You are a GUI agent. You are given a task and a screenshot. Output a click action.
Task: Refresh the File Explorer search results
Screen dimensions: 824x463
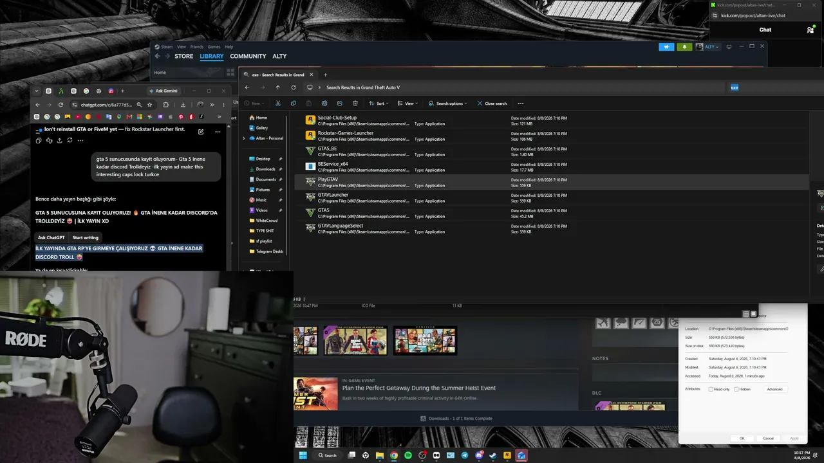[294, 87]
